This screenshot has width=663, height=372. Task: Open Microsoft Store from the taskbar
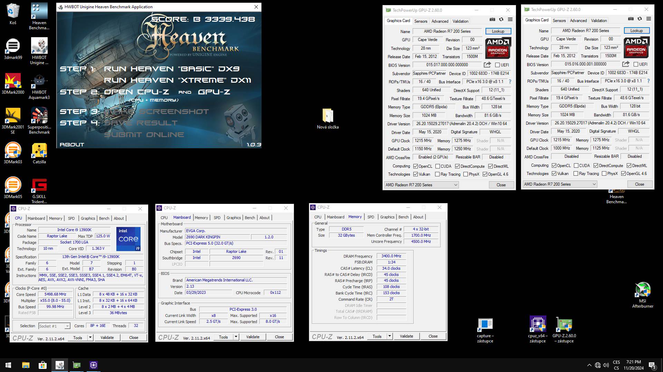42,365
